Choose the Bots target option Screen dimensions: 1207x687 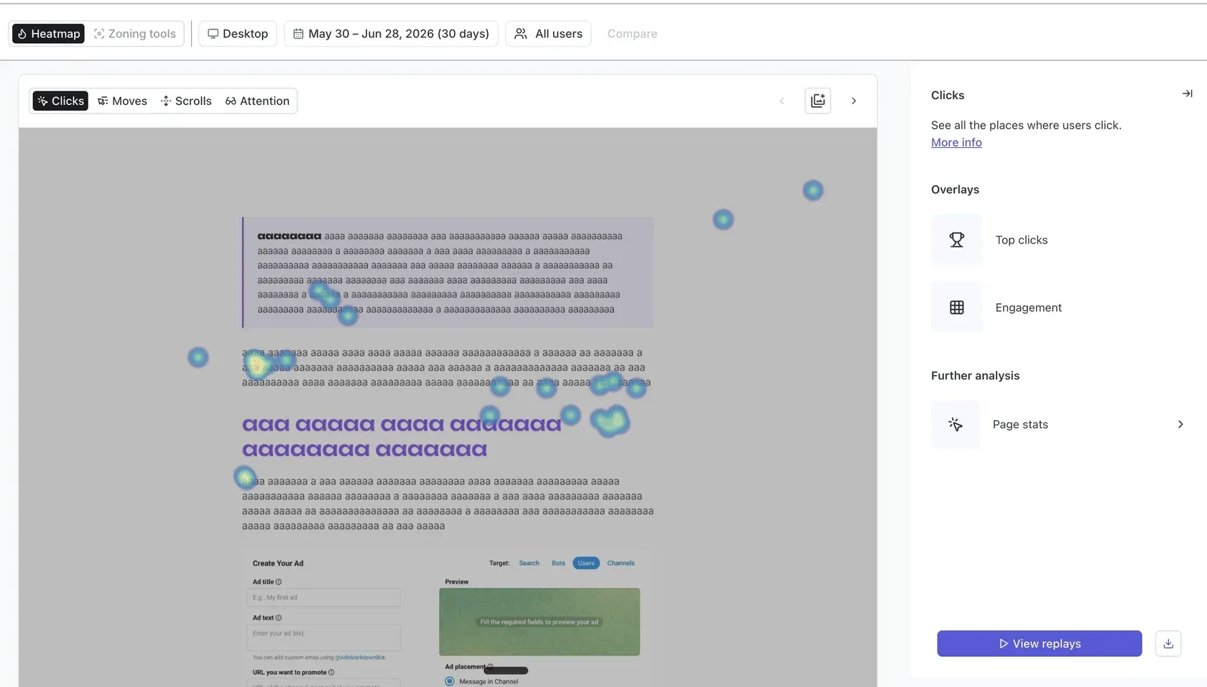tap(558, 563)
